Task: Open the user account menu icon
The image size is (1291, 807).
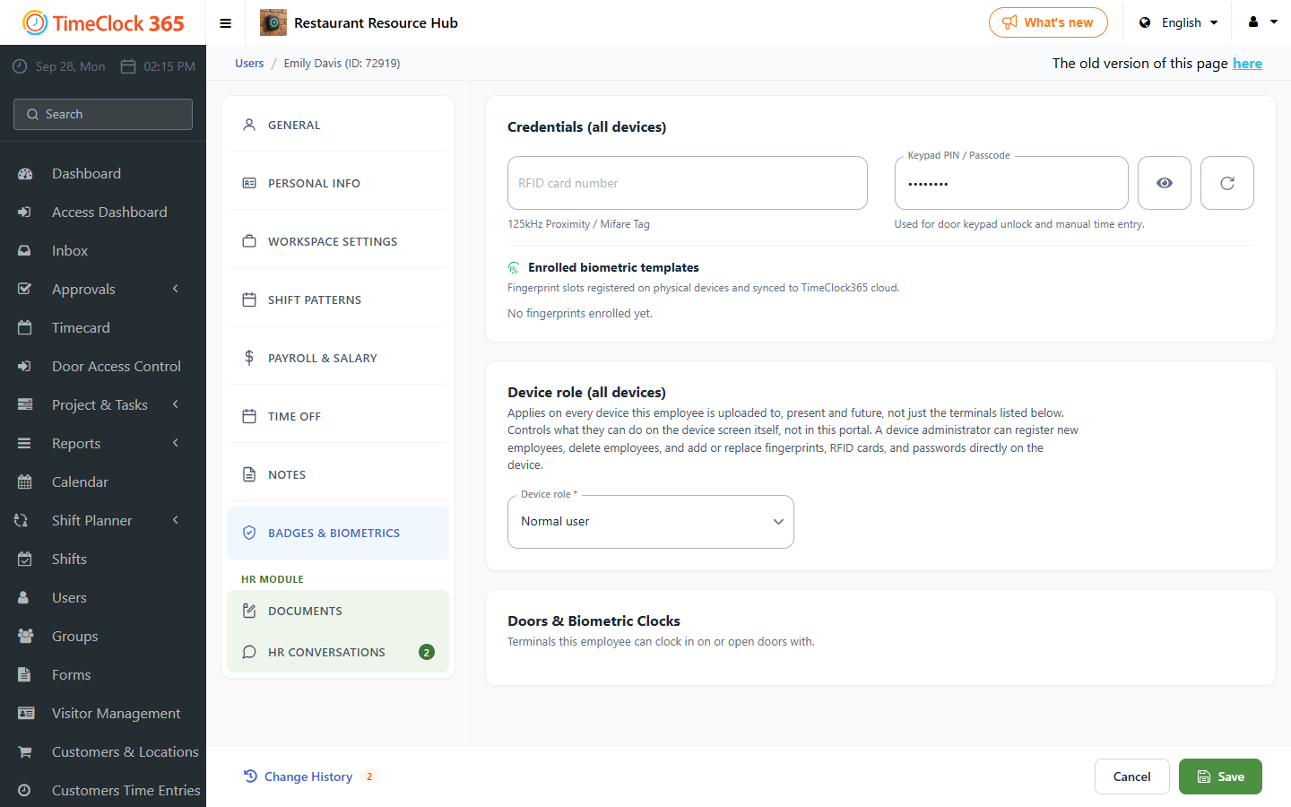Action: click(x=1262, y=22)
